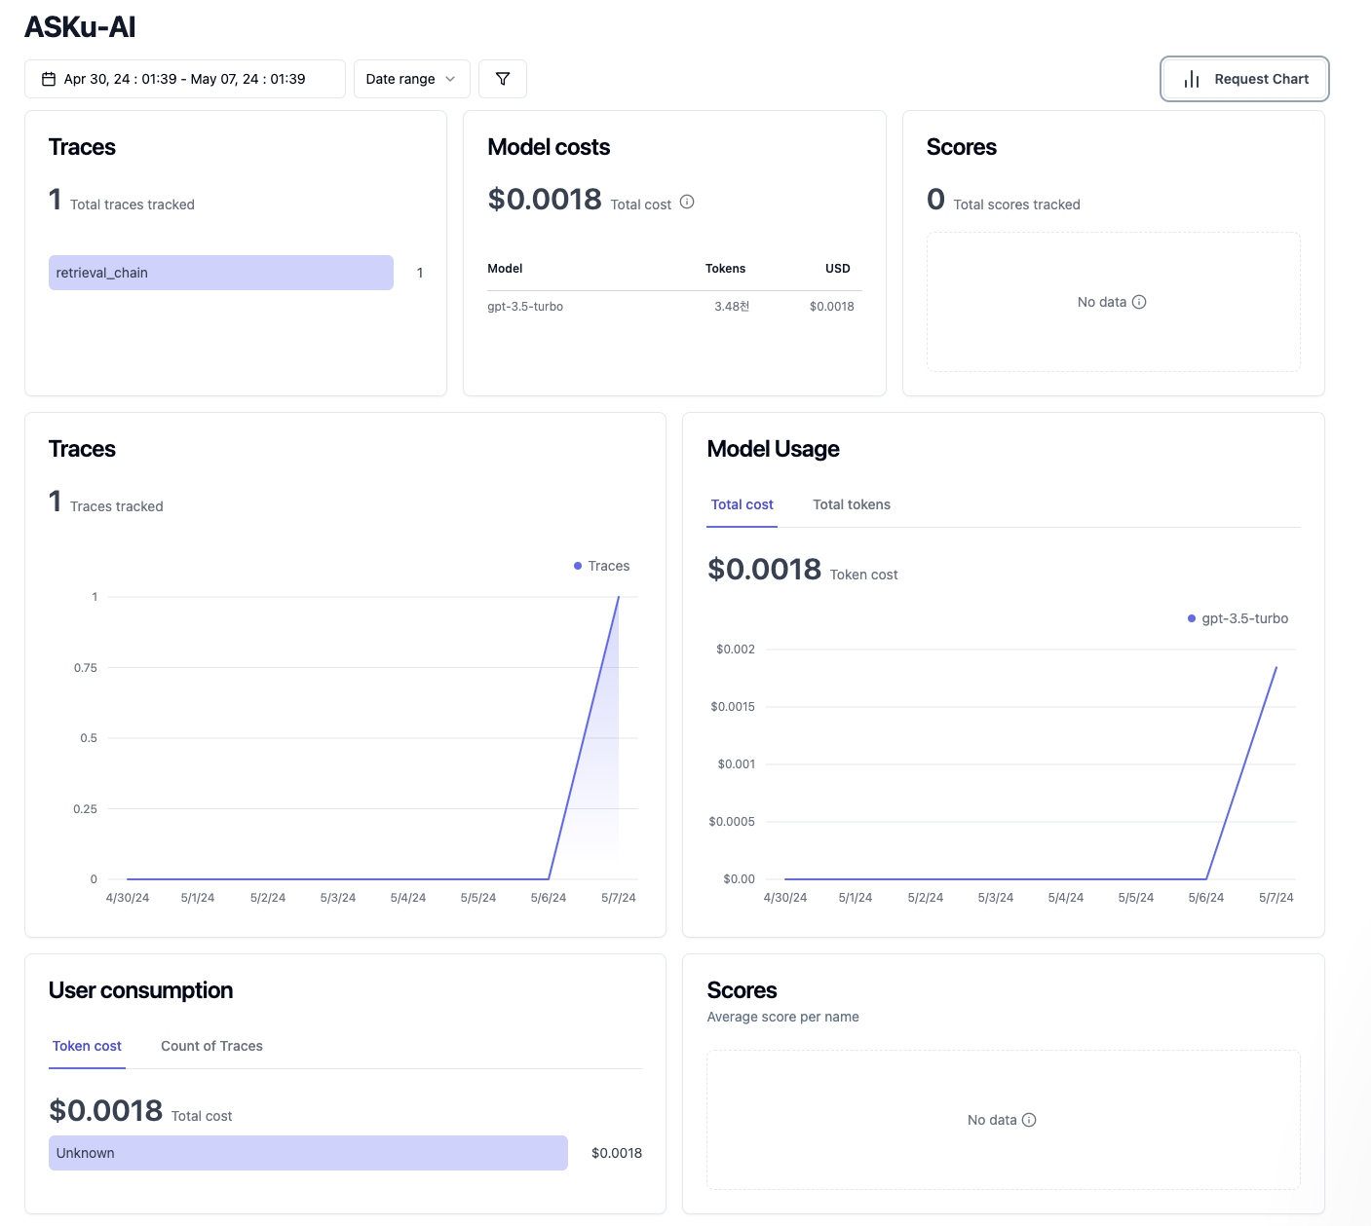Click the calendar icon in date field

(x=49, y=79)
